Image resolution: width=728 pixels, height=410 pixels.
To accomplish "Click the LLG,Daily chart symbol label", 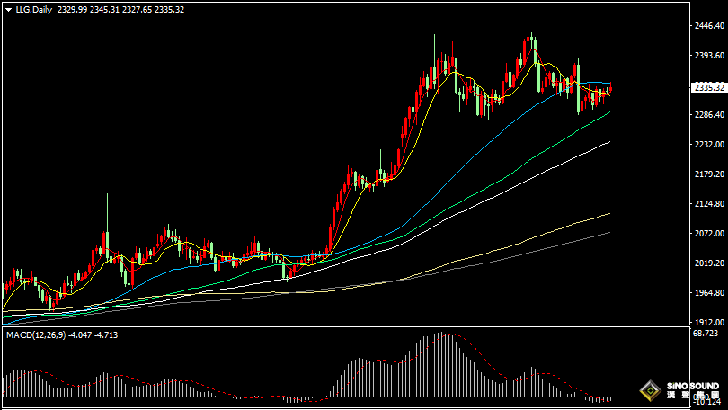I will 33,9.
